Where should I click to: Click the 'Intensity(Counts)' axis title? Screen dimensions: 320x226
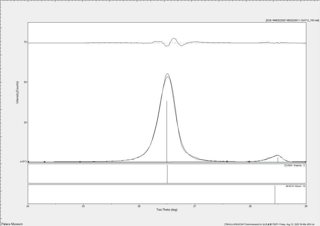[x=17, y=92]
